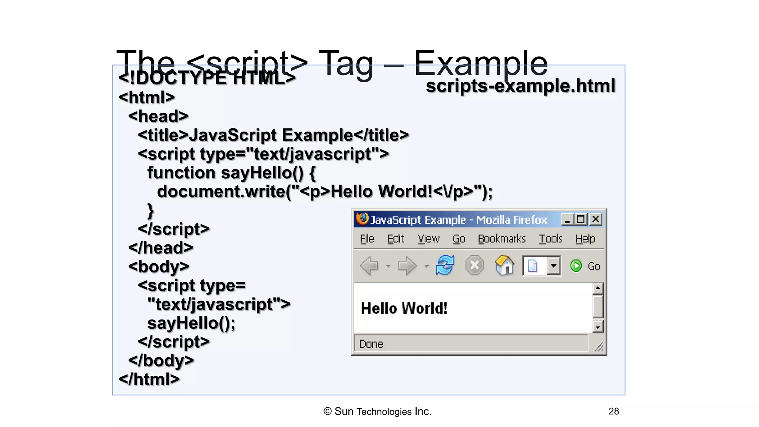759x427 pixels.
Task: Click the document.write code line
Action: tap(325, 192)
